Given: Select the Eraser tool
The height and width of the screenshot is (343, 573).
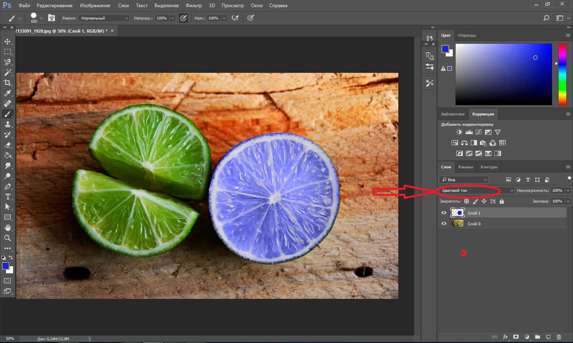Looking at the screenshot, I should [x=8, y=145].
